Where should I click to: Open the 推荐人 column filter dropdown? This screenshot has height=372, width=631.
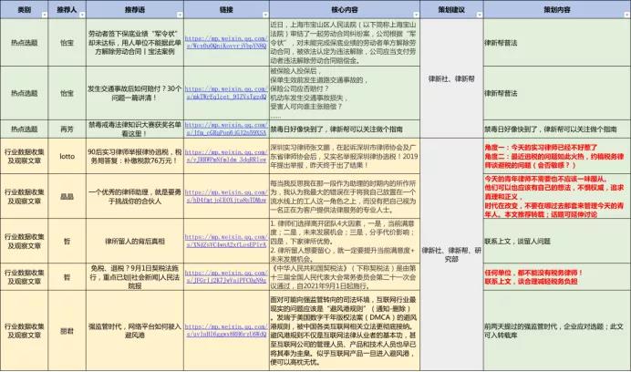[82, 15]
